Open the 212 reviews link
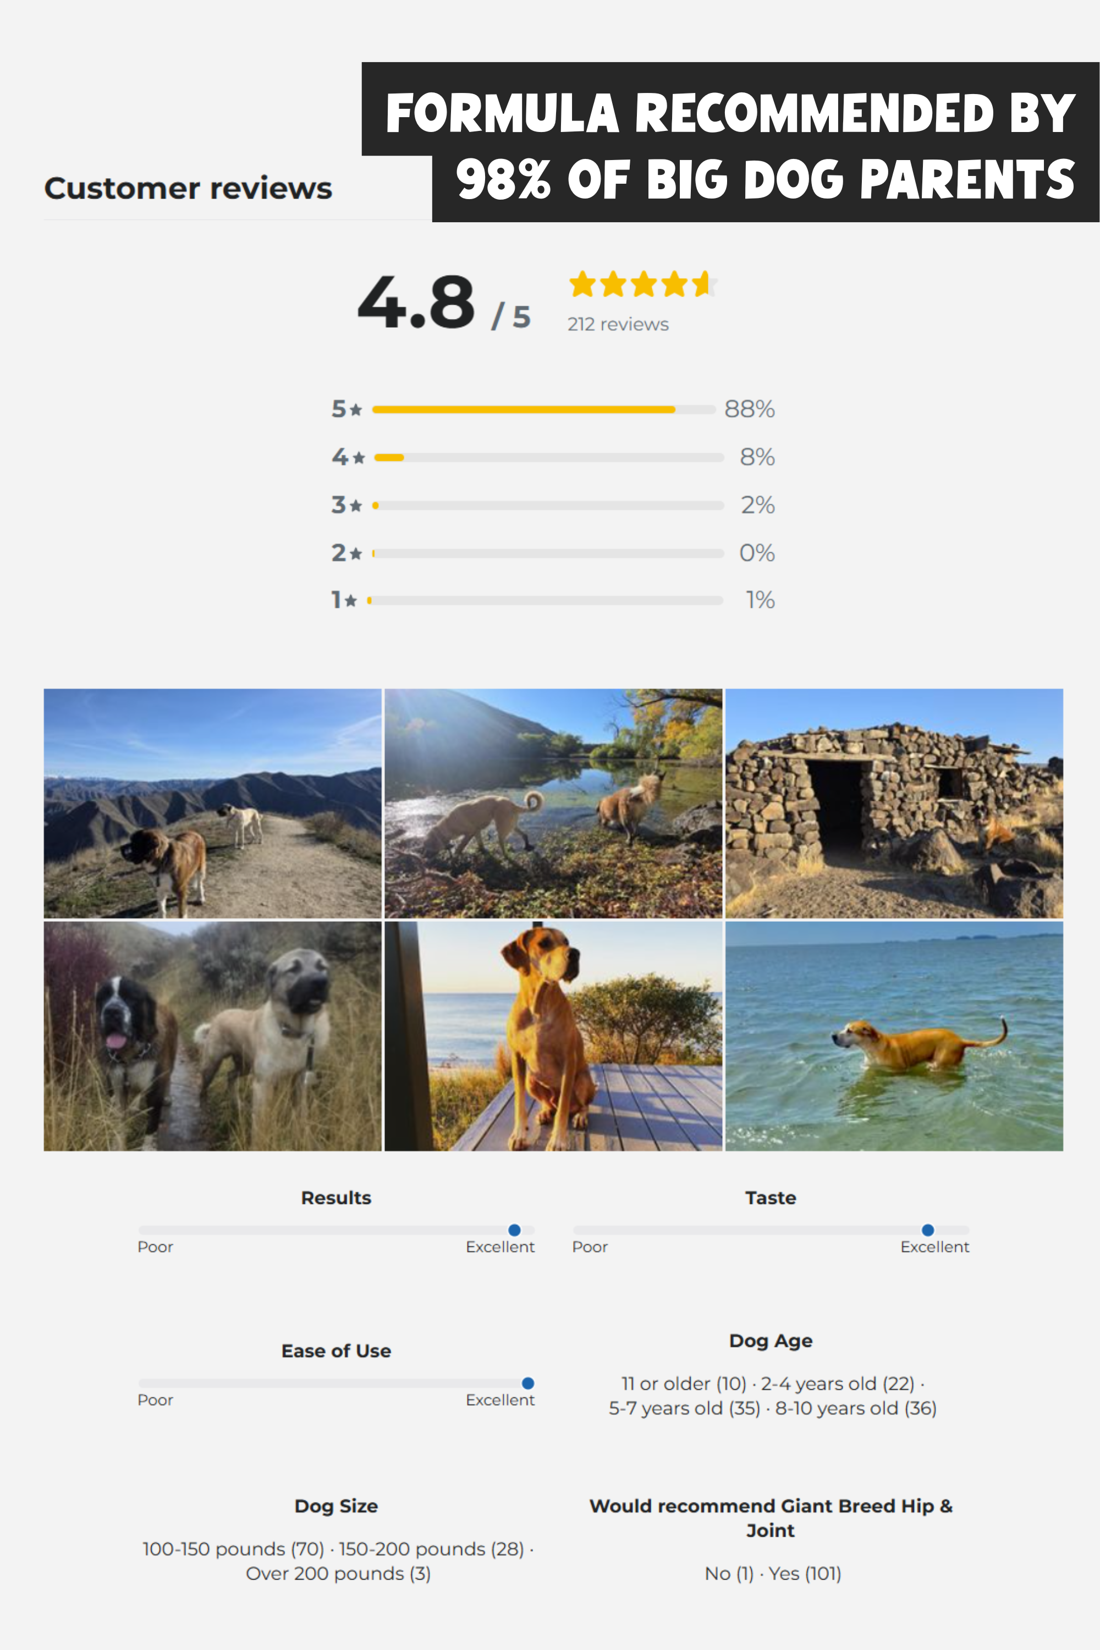 [618, 324]
